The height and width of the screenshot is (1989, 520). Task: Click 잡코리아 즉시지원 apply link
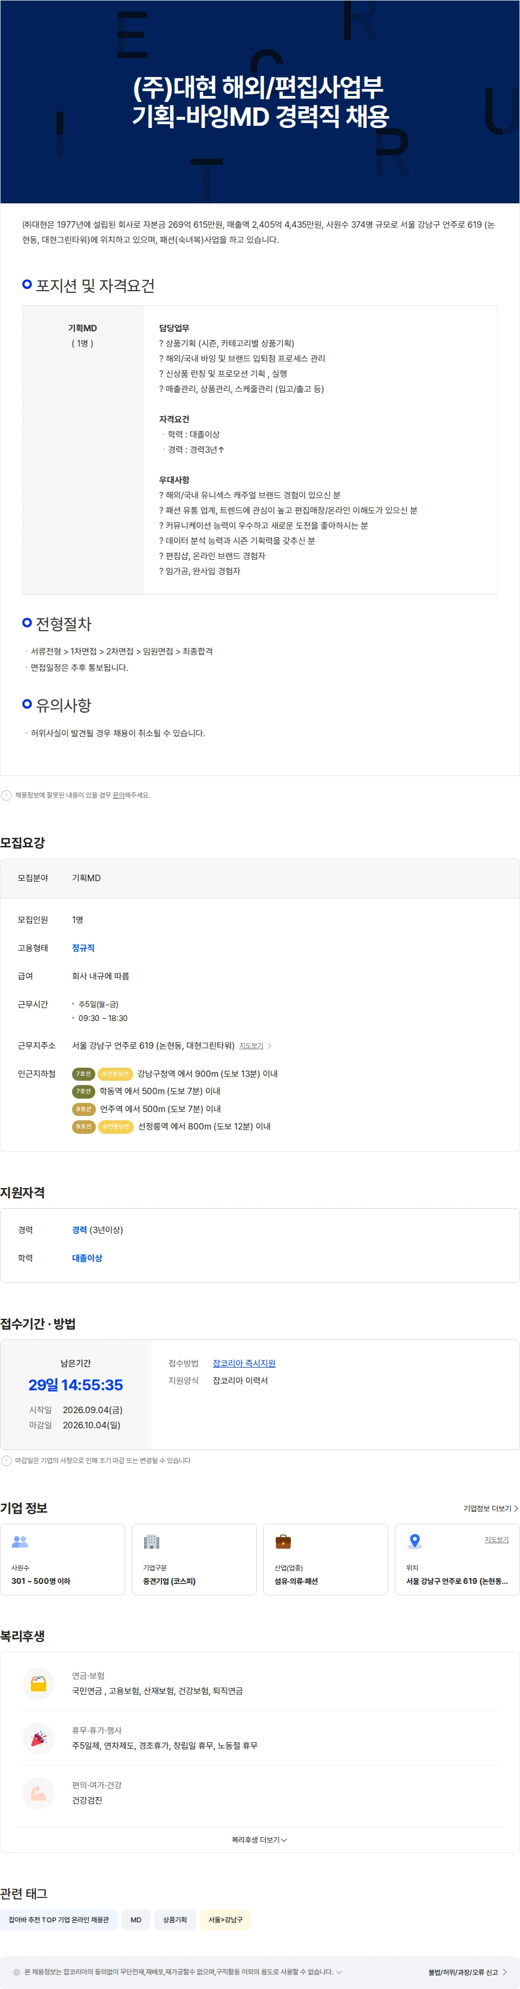click(244, 1364)
